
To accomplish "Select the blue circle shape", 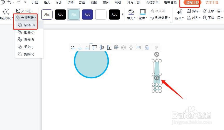I will 91,61.
